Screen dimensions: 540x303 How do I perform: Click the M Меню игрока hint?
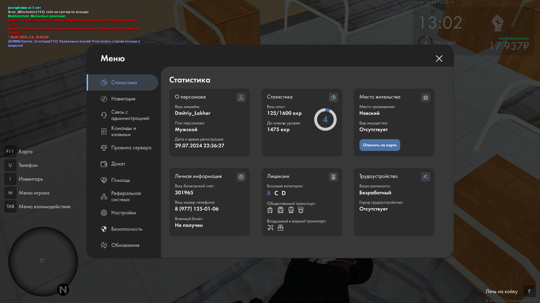[27, 193]
